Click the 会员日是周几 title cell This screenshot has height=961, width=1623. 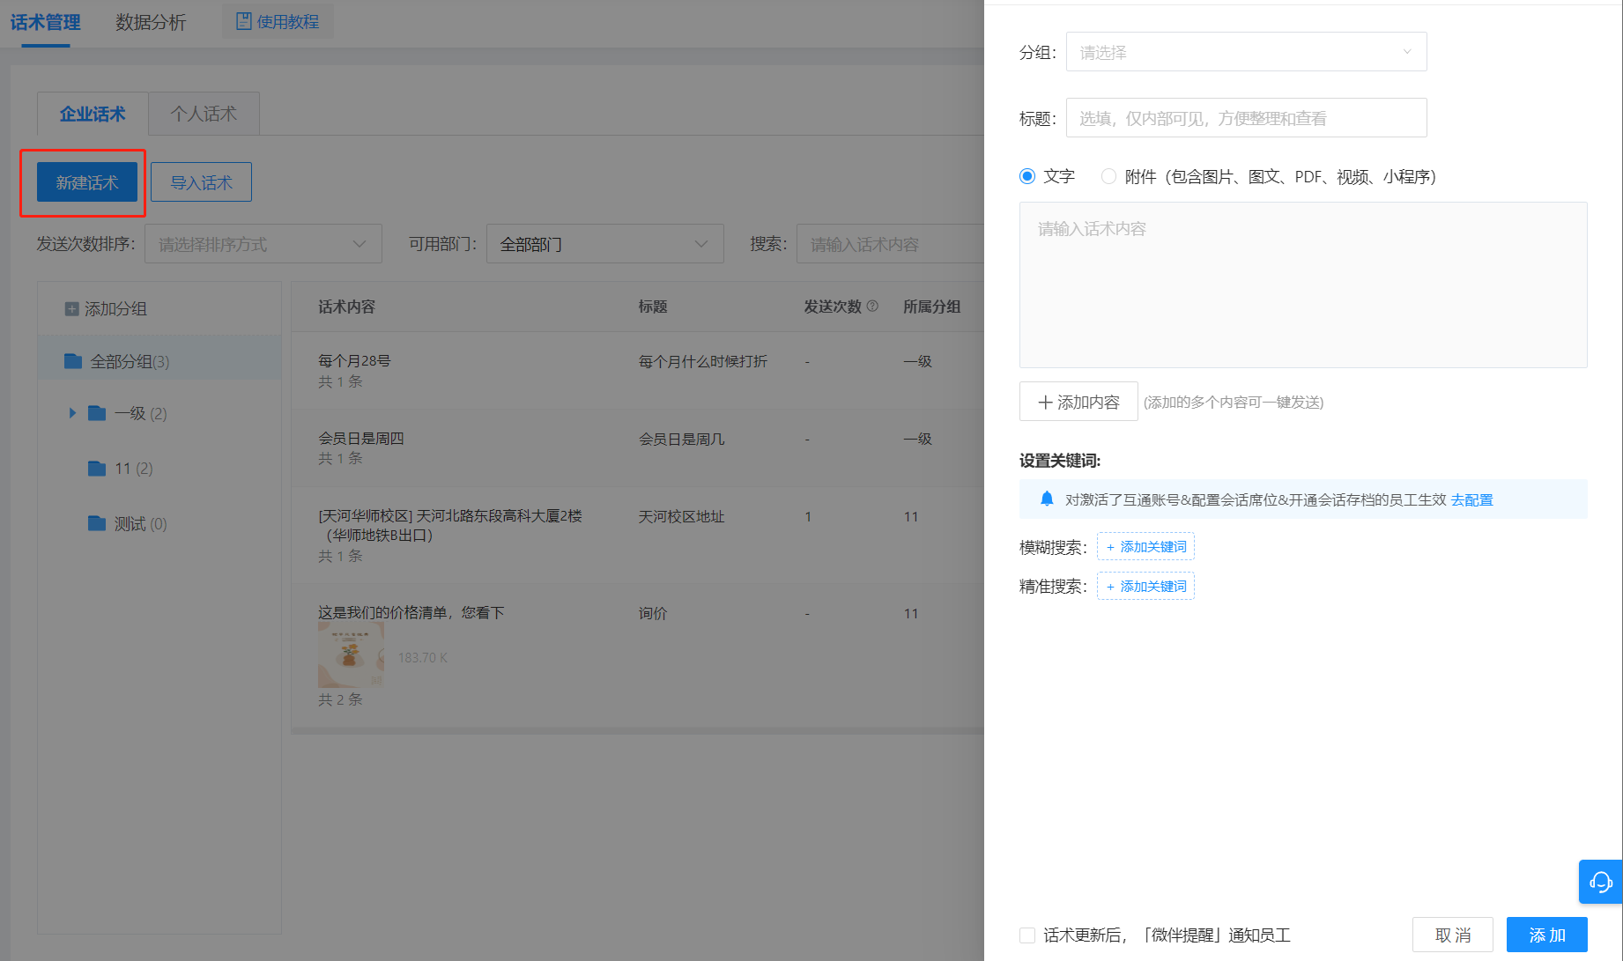pyautogui.click(x=681, y=439)
